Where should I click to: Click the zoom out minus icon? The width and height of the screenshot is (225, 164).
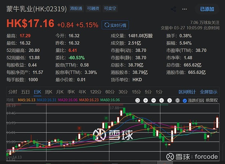pos(154,101)
